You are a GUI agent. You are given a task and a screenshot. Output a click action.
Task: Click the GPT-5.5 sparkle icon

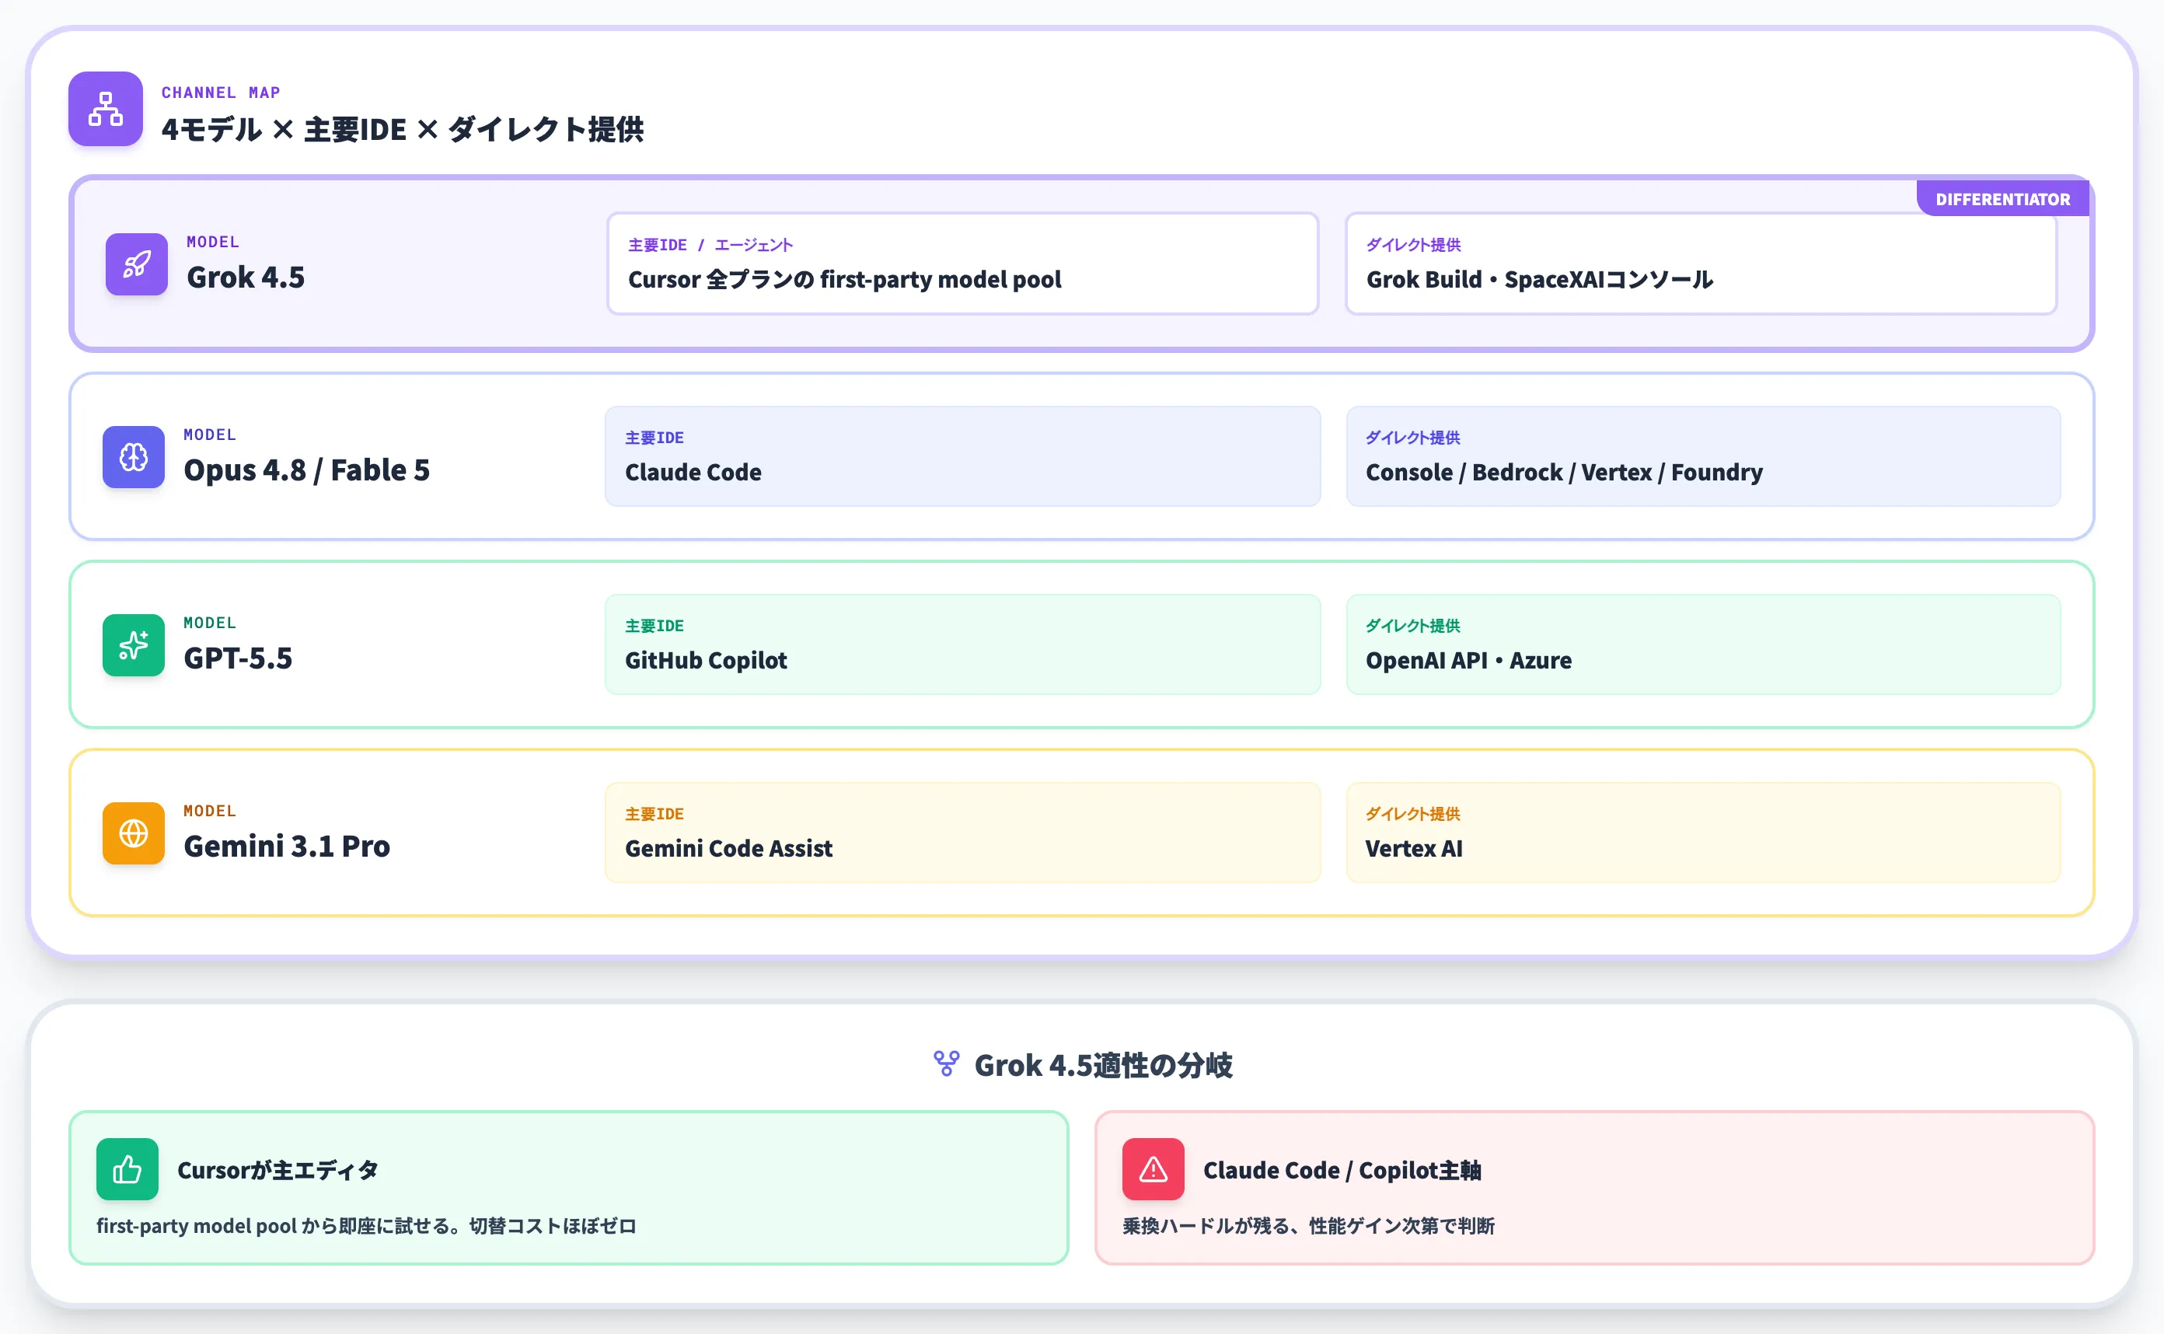[133, 645]
